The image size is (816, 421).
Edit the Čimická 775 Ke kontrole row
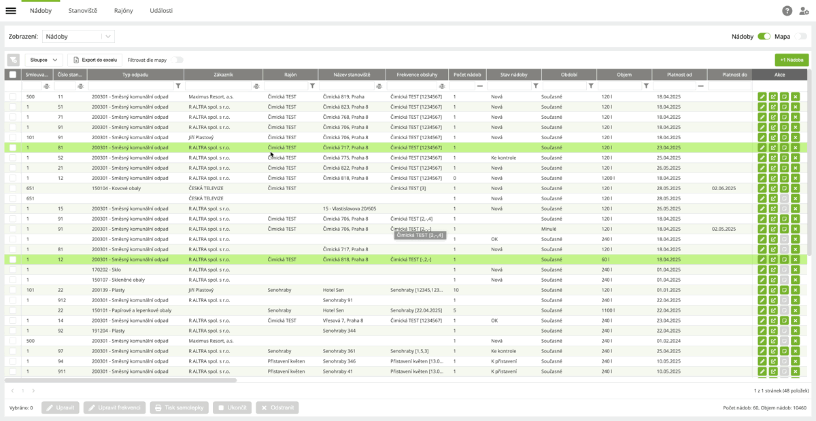[x=762, y=158]
